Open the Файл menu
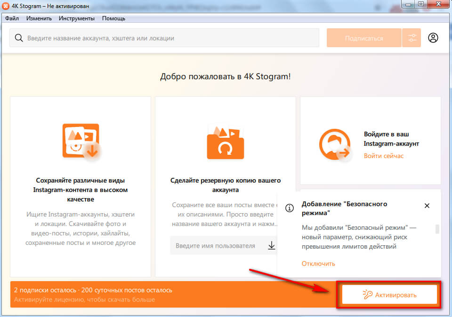Screen dimensions: 452x317 [12, 18]
